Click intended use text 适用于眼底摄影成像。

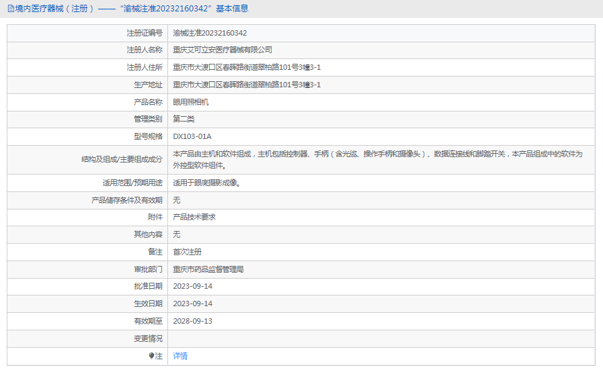pyautogui.click(x=207, y=183)
